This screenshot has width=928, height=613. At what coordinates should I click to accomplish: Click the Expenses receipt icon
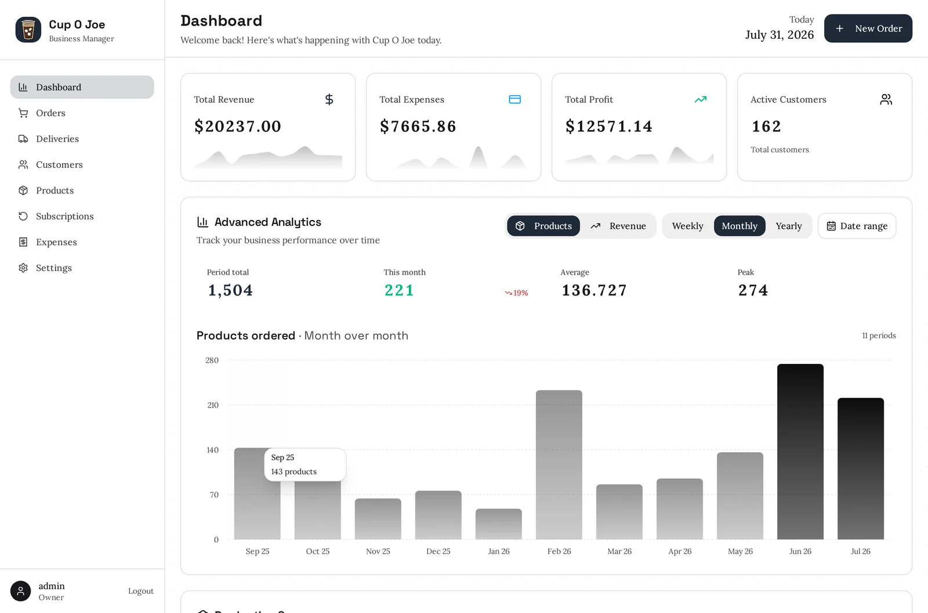[x=23, y=242]
